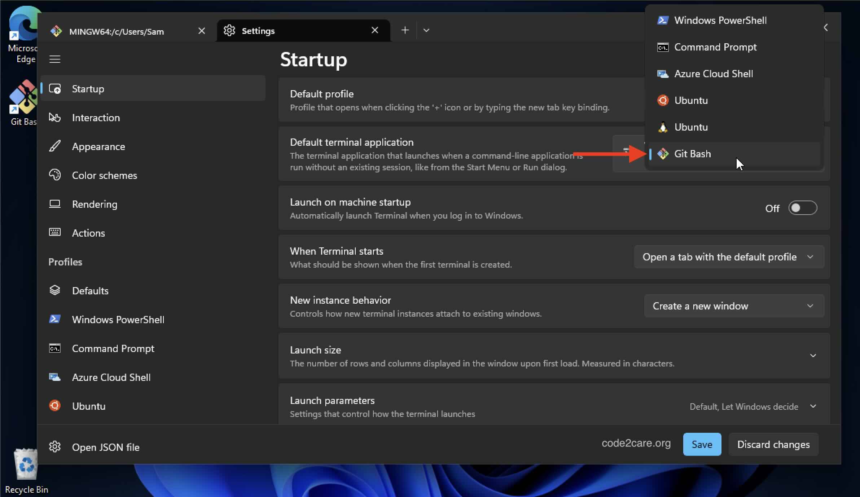Select the Interaction settings icon

[54, 117]
